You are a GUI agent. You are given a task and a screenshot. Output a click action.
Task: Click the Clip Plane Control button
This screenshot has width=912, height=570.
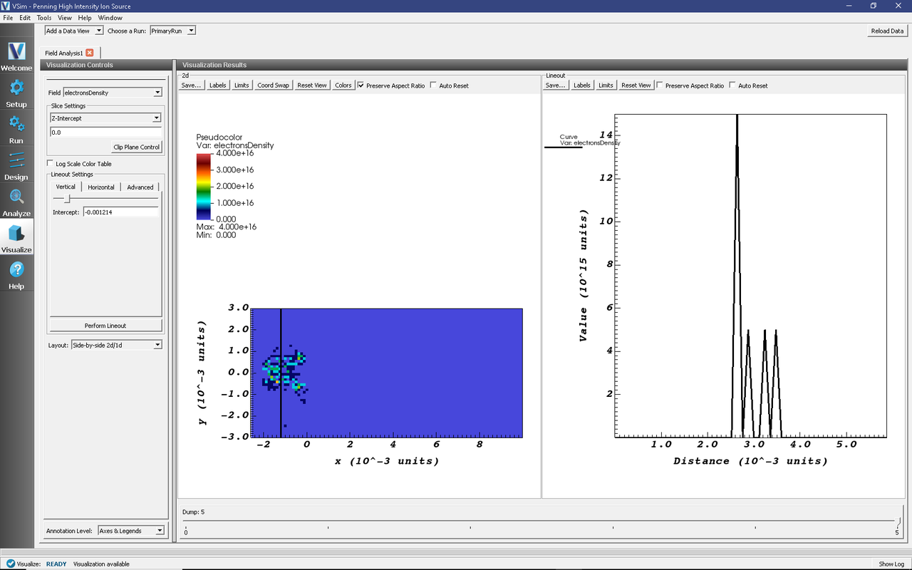(137, 147)
